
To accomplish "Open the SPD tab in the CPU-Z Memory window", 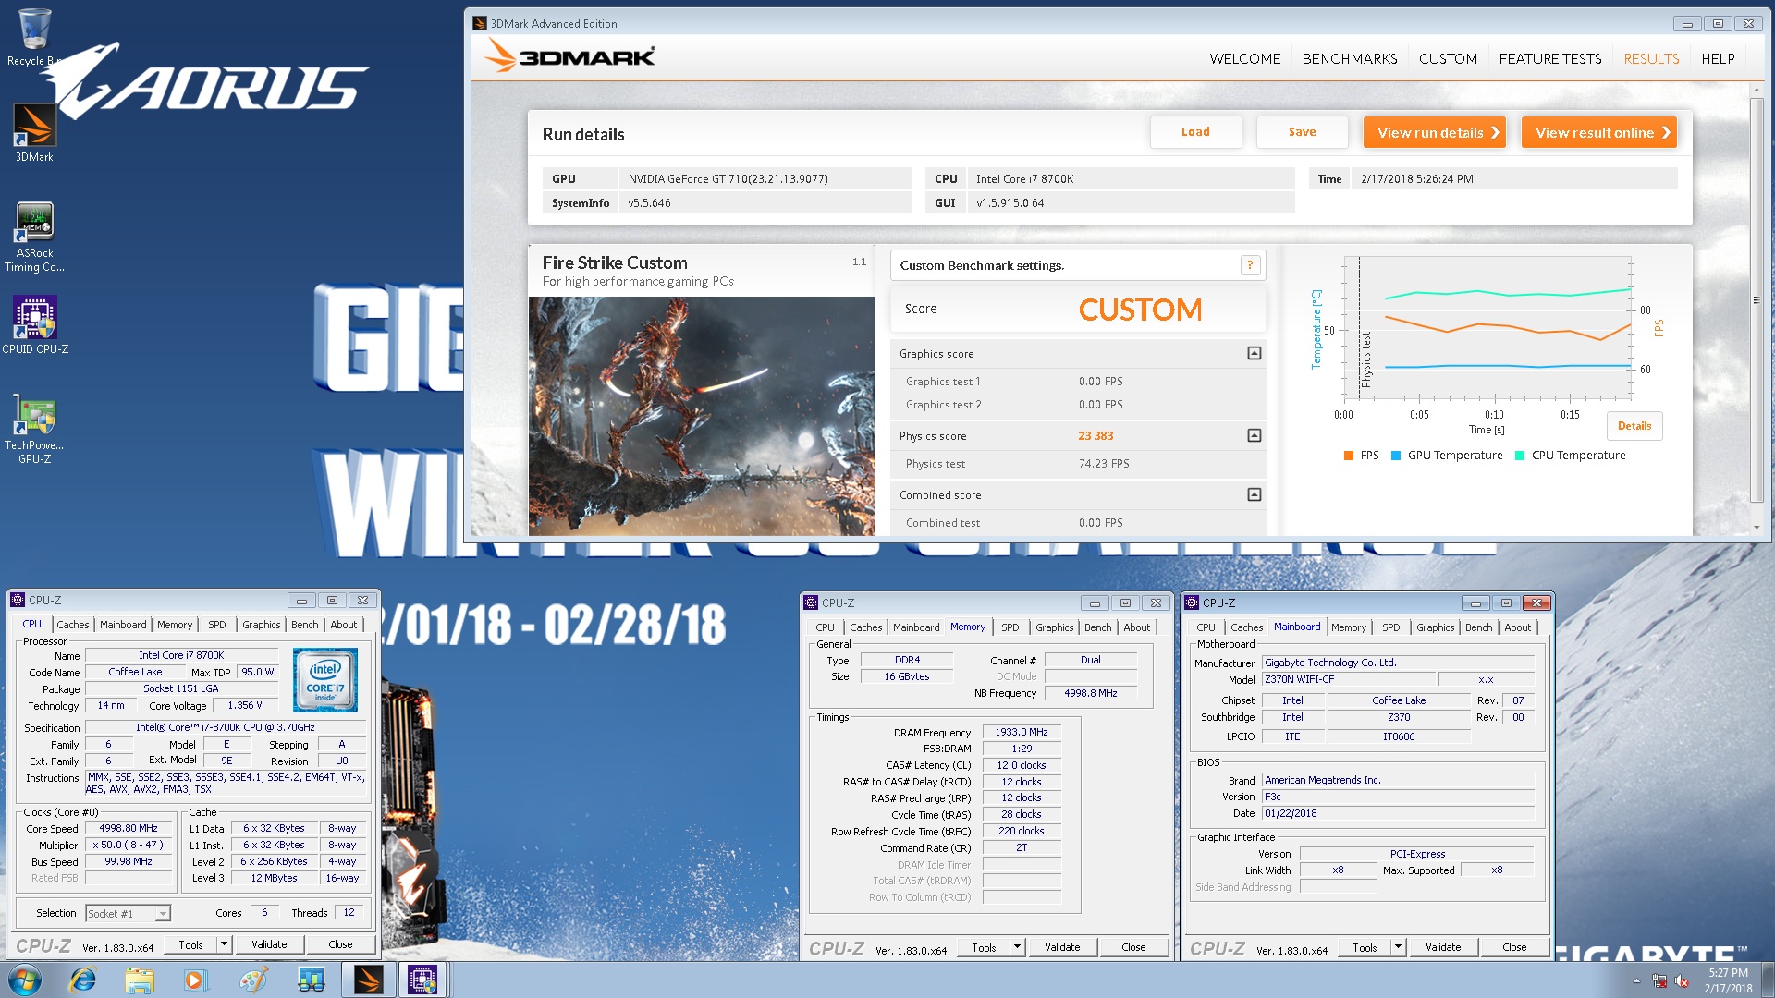I will [x=1010, y=627].
